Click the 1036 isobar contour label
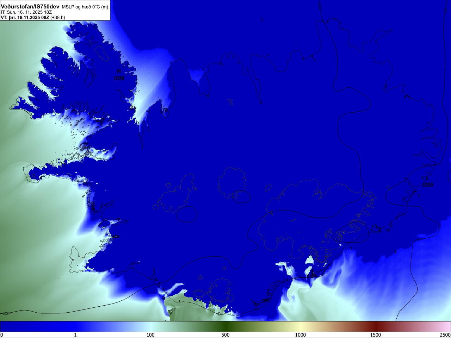This screenshot has width=451, height=338. 6,313
